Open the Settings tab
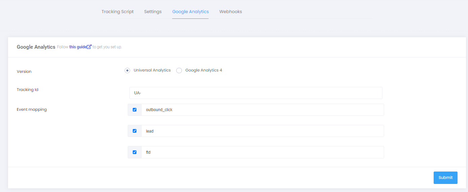 [153, 11]
